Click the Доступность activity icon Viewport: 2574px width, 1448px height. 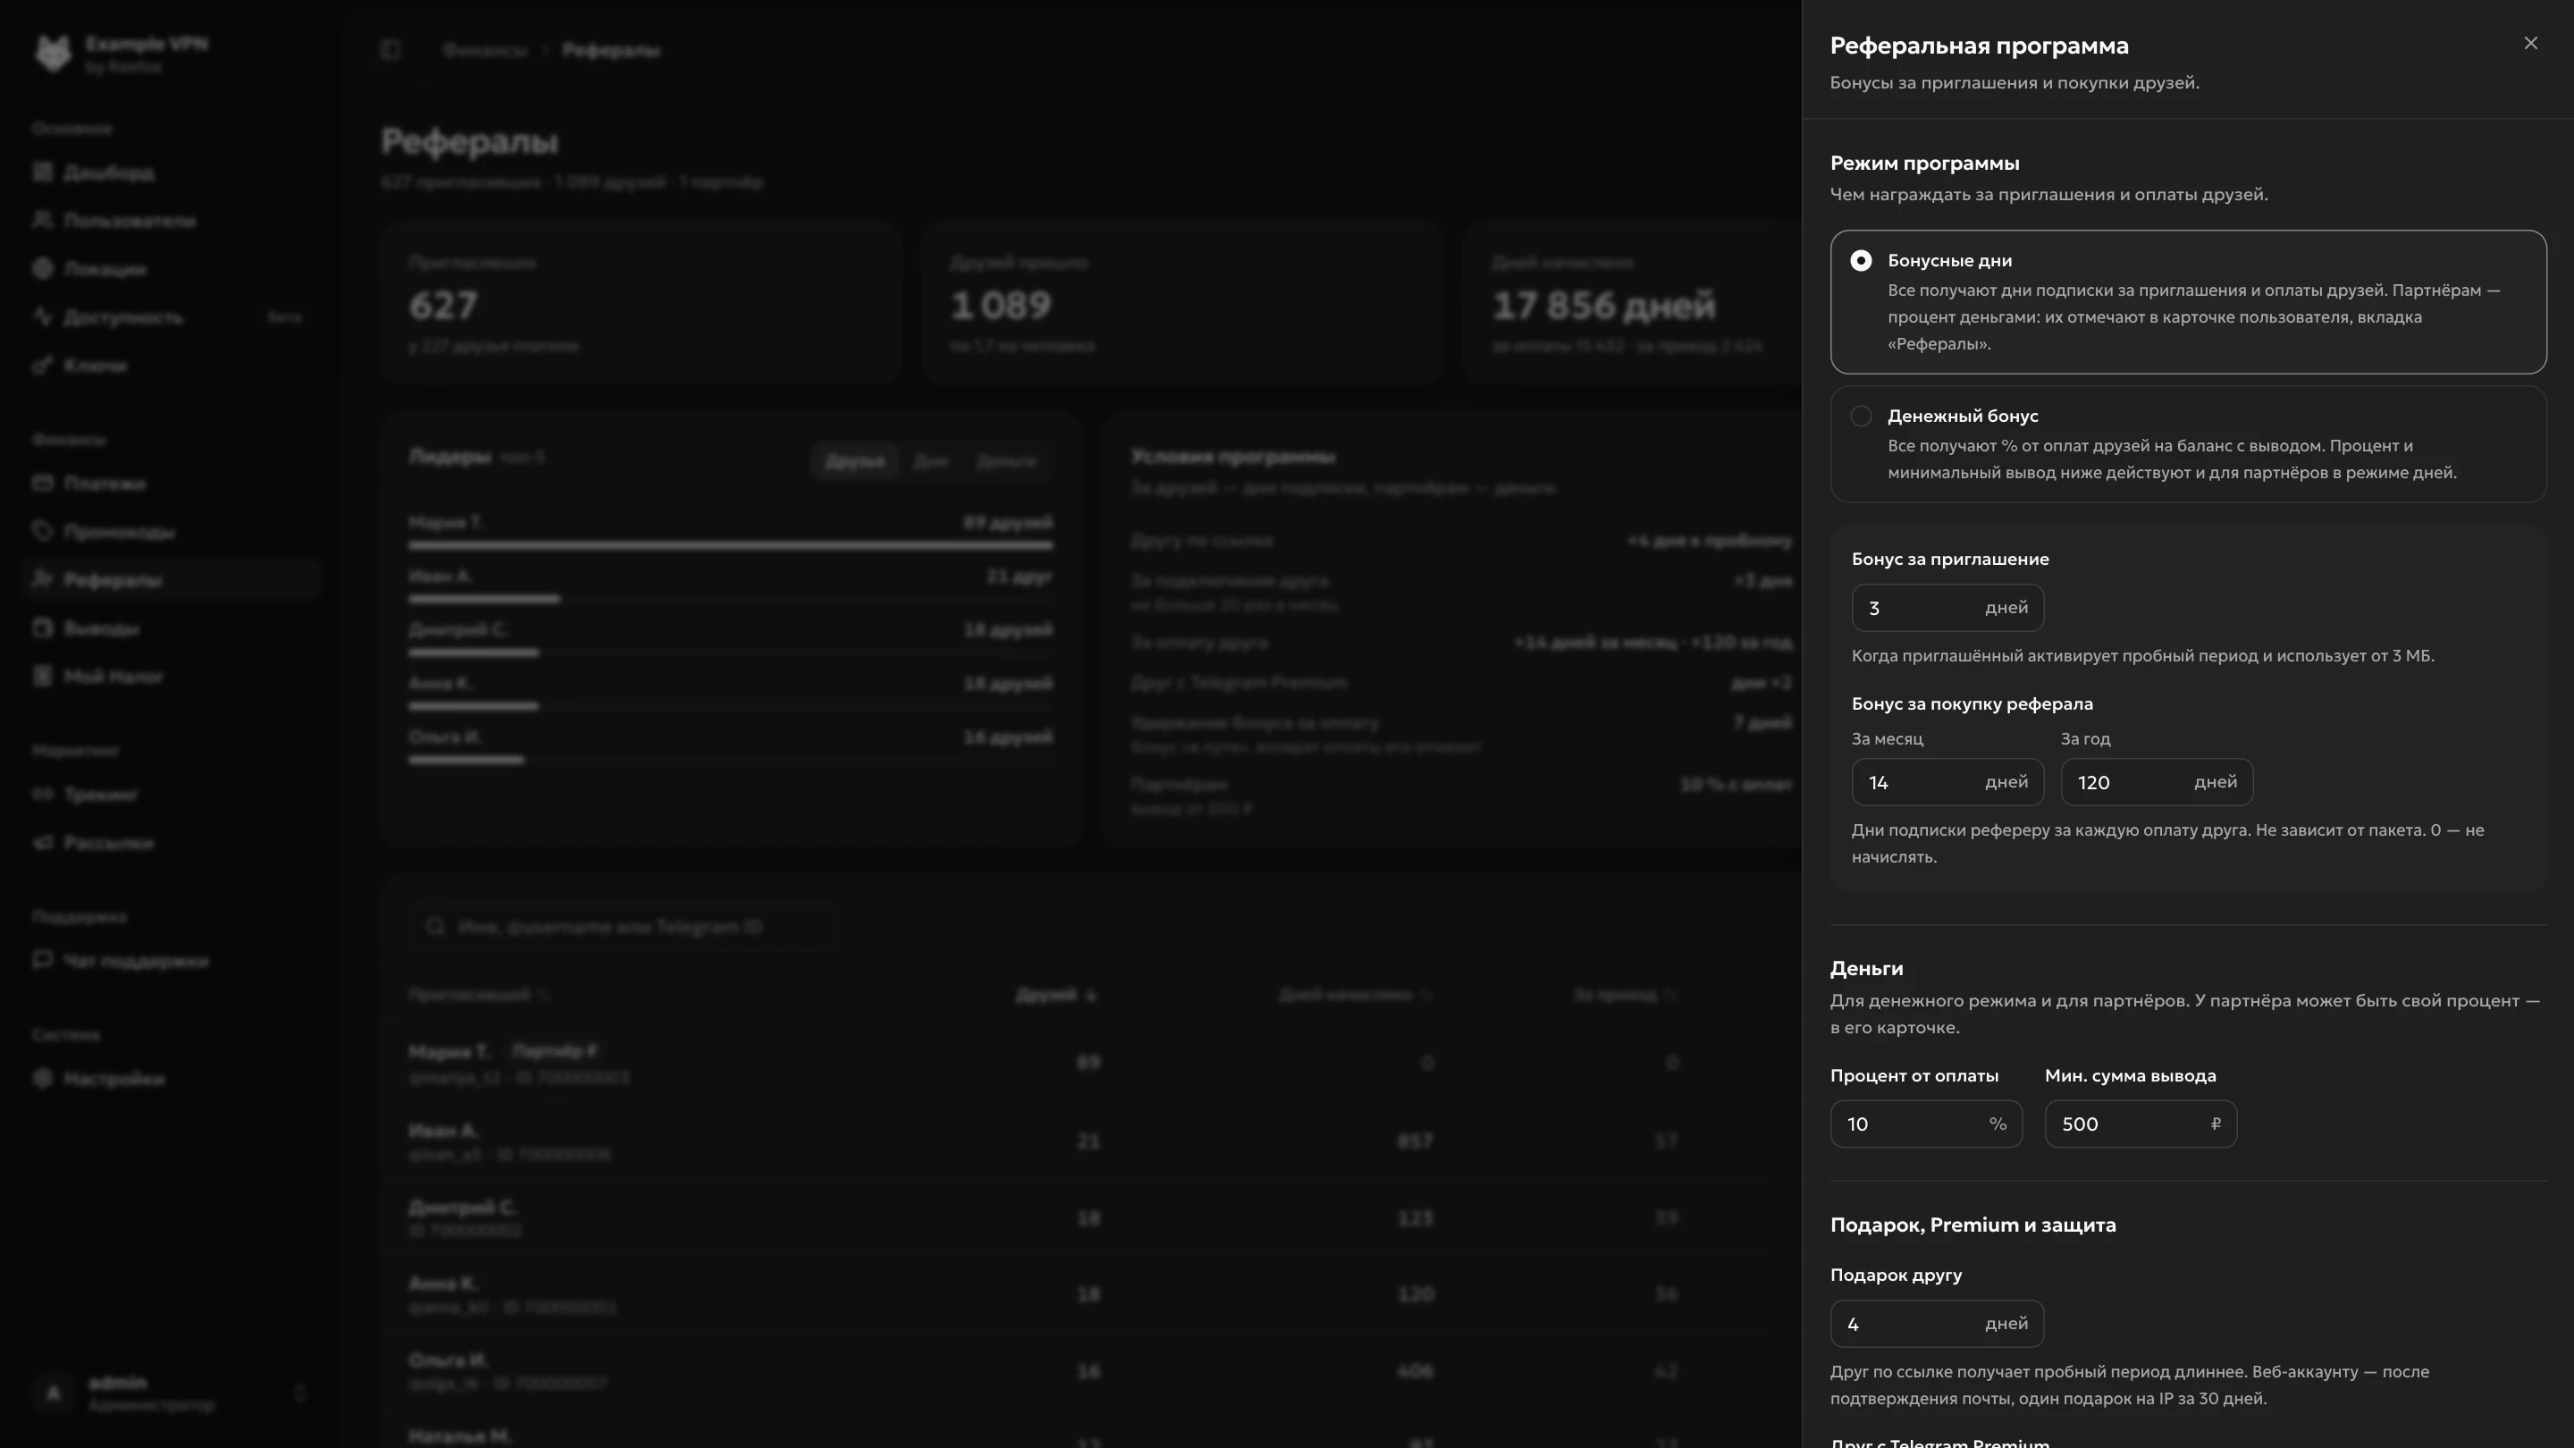tap(42, 316)
